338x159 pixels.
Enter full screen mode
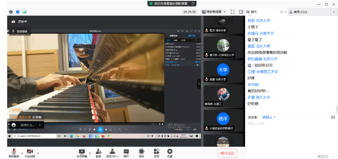pos(233,12)
